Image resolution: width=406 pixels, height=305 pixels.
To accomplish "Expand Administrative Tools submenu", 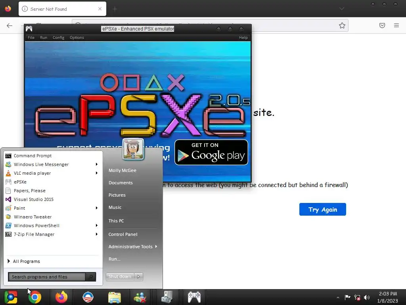I will pyautogui.click(x=132, y=247).
